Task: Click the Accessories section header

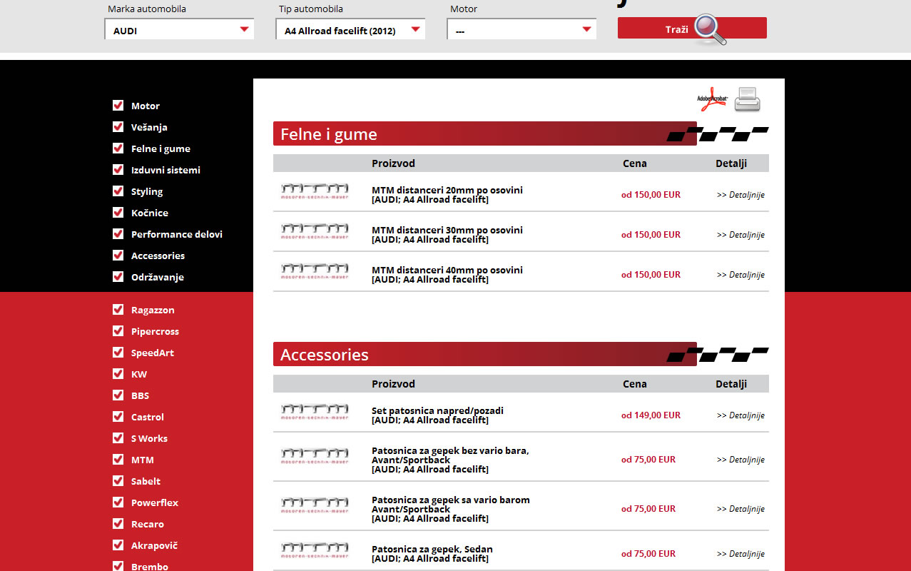Action: coord(485,355)
